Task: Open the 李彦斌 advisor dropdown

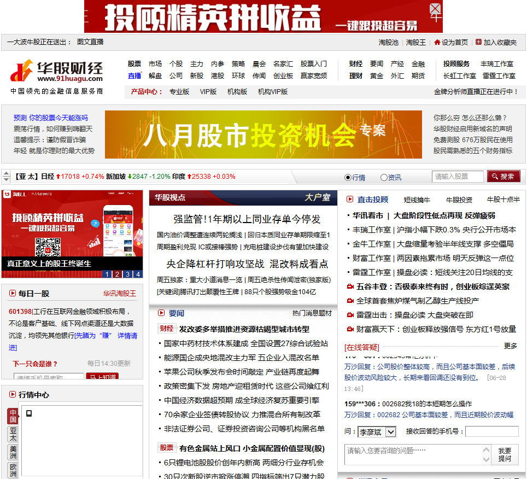Action: point(377,431)
